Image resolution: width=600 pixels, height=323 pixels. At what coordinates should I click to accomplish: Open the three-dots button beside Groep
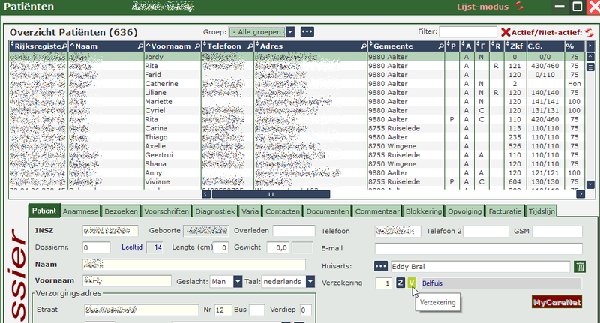307,32
